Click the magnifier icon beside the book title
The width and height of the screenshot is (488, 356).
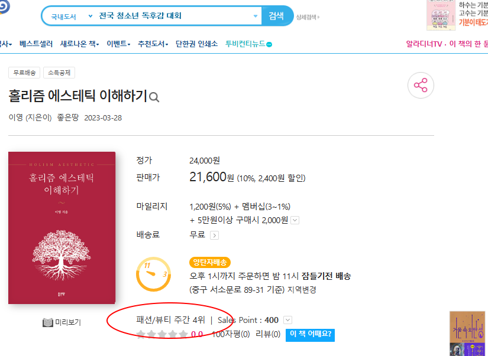click(154, 97)
